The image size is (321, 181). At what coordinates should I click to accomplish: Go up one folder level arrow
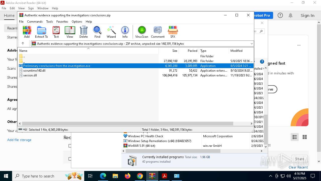tap(23, 43)
